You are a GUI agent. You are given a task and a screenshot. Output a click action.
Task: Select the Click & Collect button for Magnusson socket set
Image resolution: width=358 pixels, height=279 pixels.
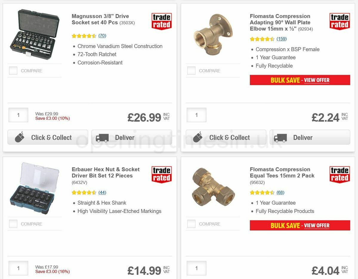click(x=48, y=137)
